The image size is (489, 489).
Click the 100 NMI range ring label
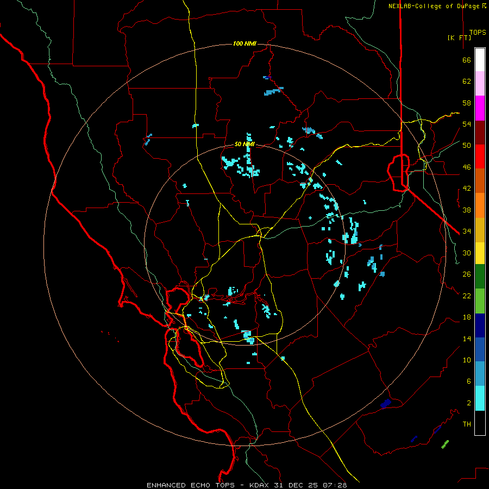point(244,43)
